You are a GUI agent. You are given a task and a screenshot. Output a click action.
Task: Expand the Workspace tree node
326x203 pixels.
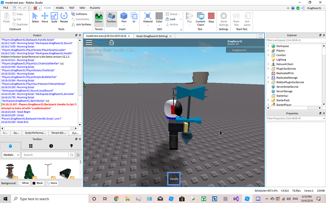pyautogui.click(x=268, y=46)
